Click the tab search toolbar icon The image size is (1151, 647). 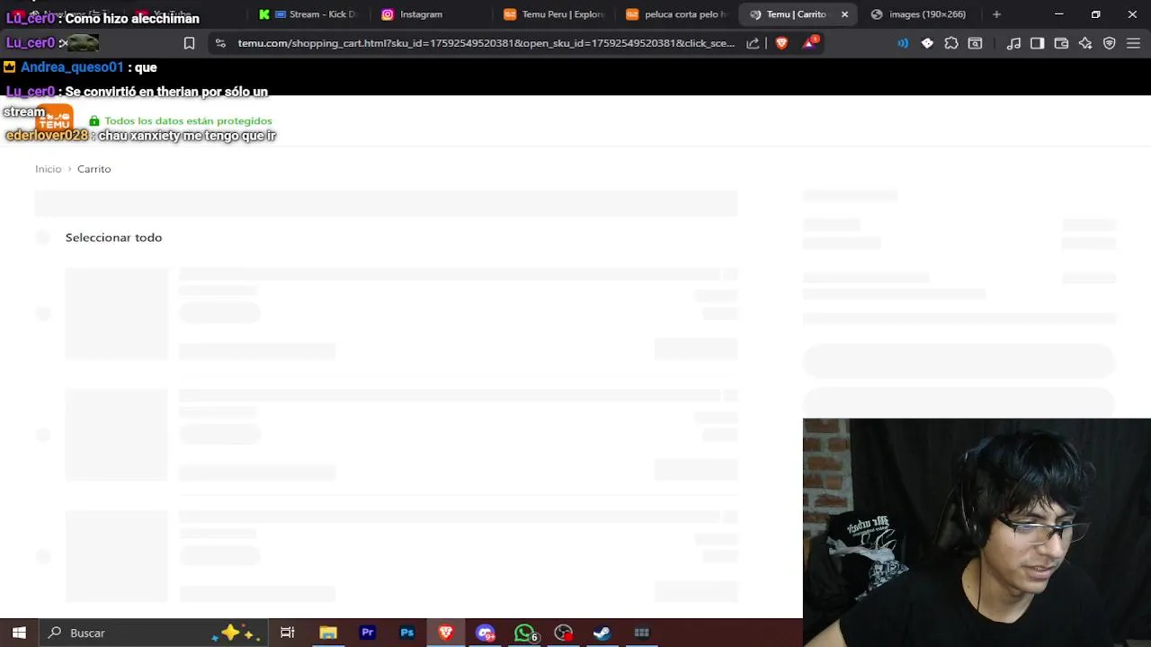coord(975,43)
